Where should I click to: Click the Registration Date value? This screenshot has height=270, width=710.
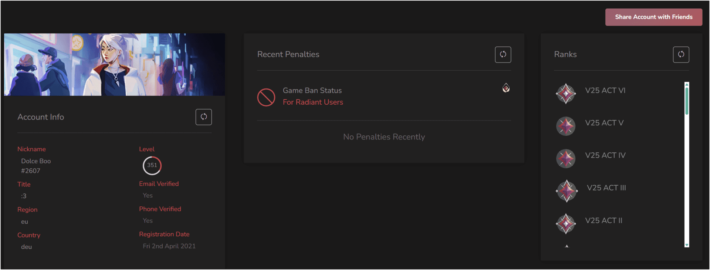[x=169, y=246]
